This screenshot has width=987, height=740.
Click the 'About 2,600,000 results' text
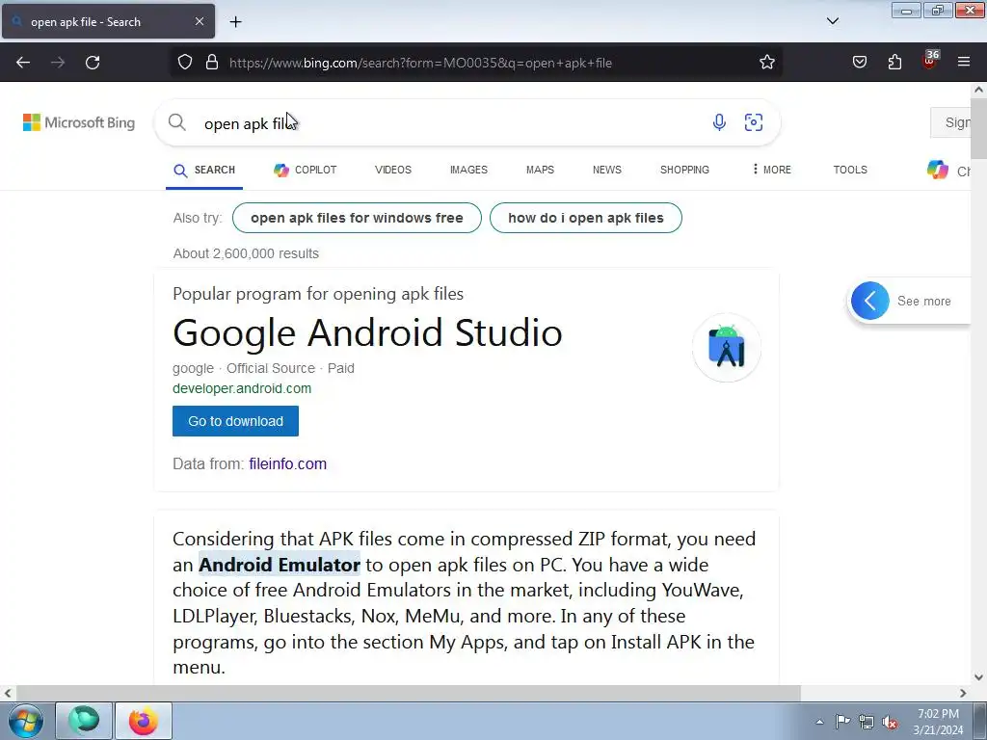[246, 253]
